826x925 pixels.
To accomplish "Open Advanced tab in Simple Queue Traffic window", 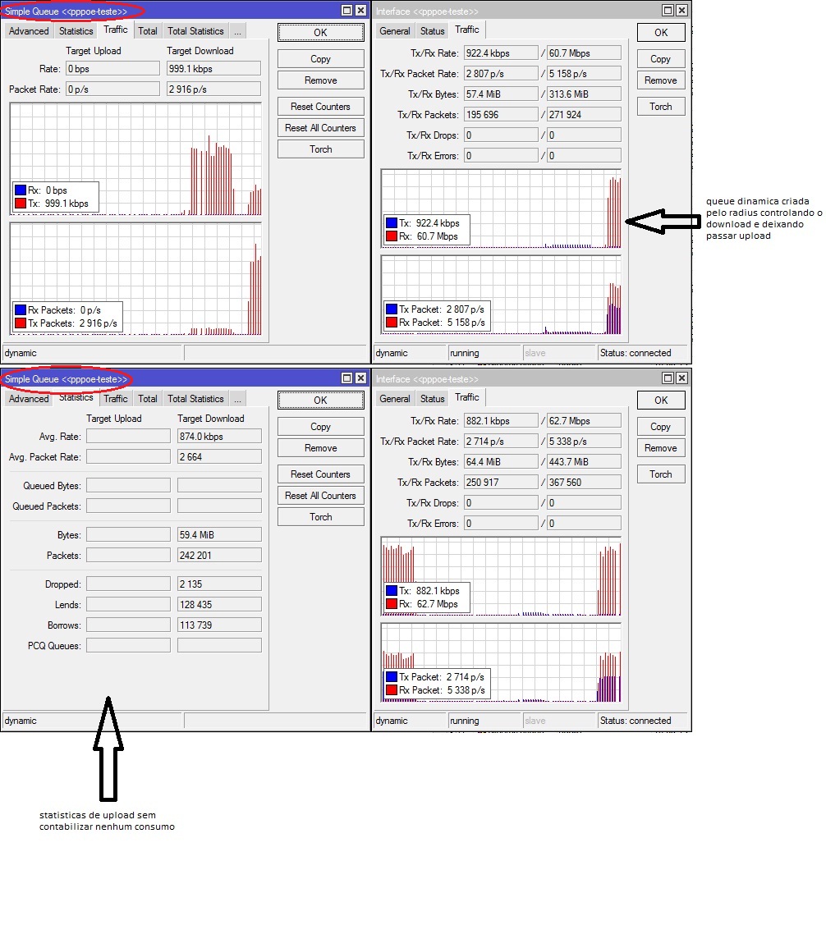I will coord(29,31).
